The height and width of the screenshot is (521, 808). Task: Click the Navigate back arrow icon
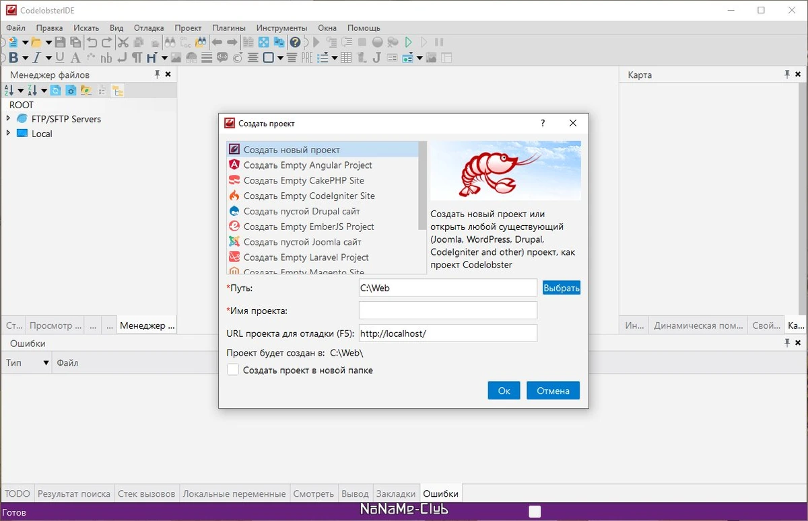(x=217, y=42)
